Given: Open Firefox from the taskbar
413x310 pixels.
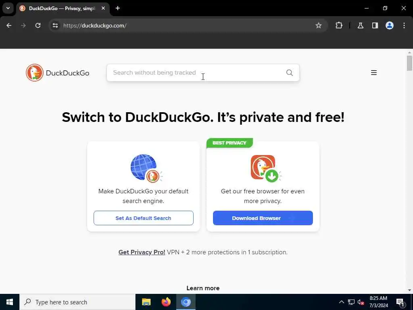Looking at the screenshot, I should point(166,302).
